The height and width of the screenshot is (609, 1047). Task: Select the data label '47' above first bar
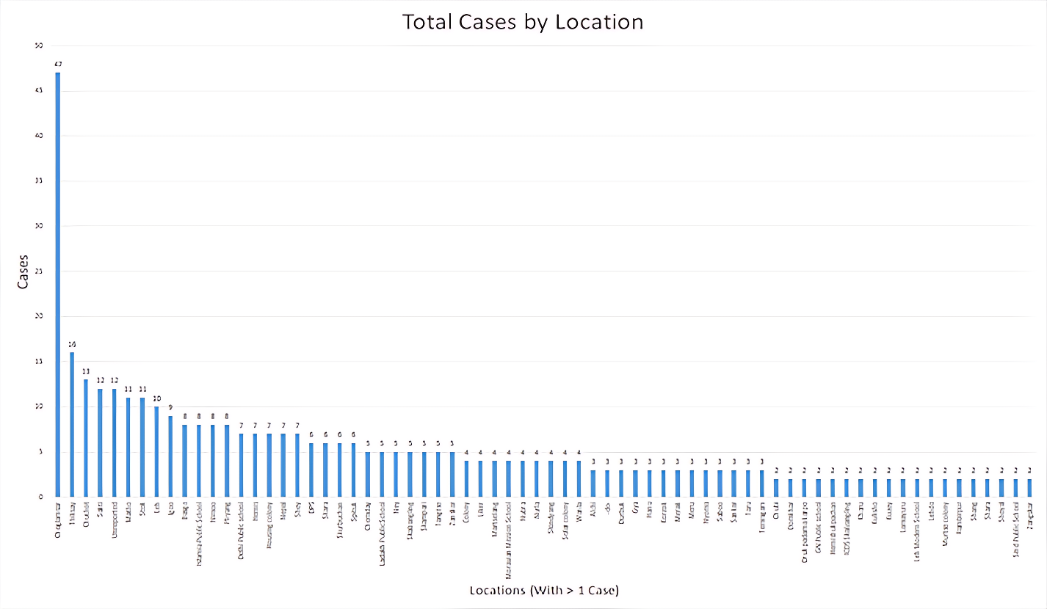click(x=58, y=64)
